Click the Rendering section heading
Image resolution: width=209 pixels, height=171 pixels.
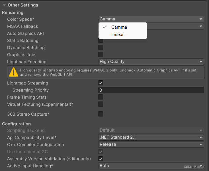pyautogui.click(x=13, y=12)
